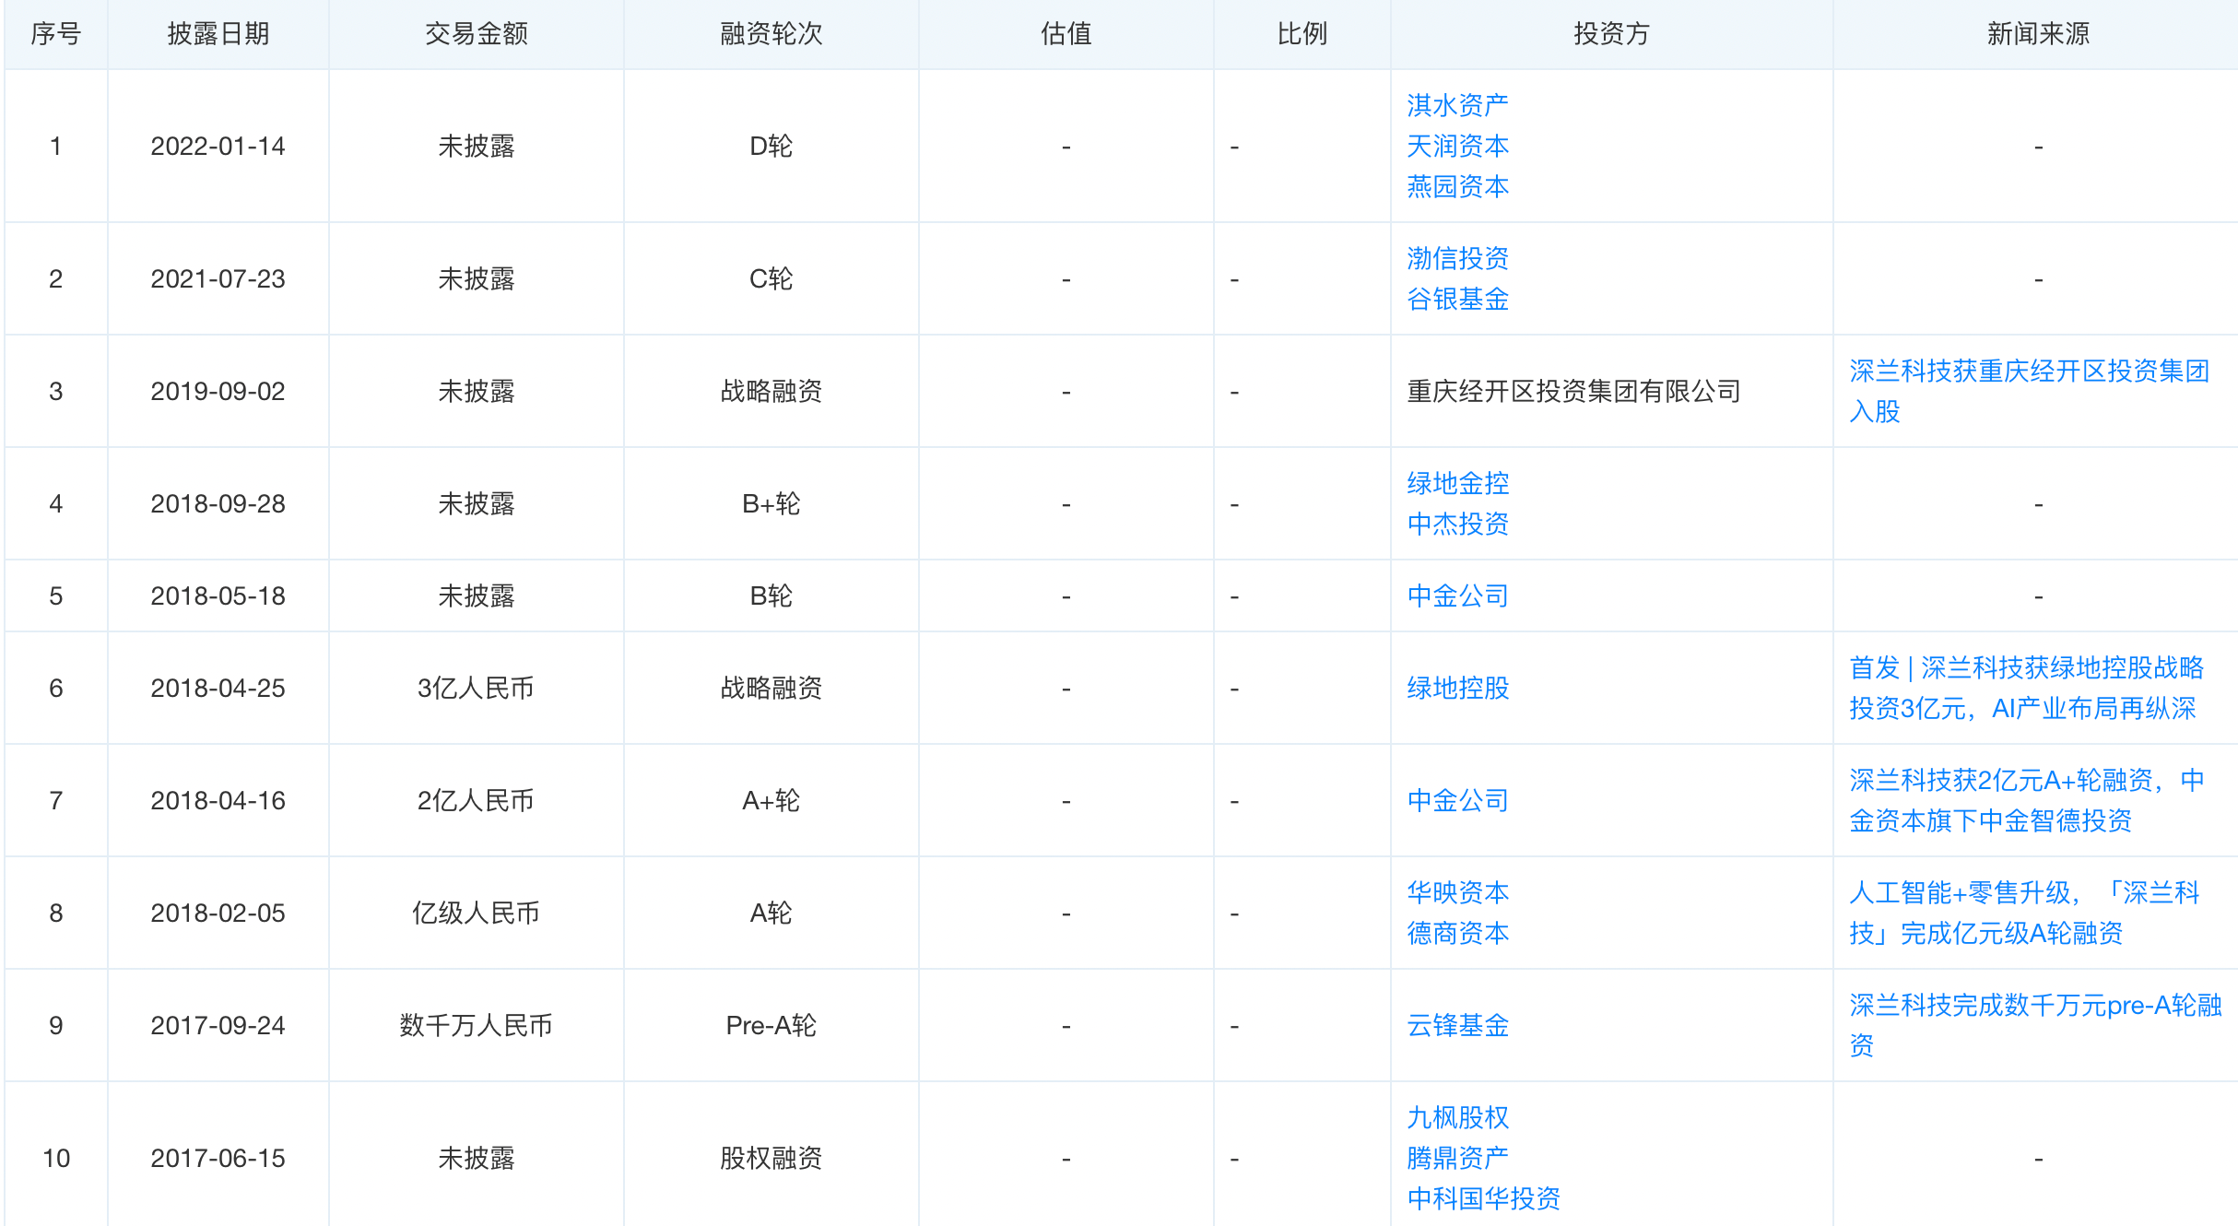Open the 燕园资本 investor page
The width and height of the screenshot is (2238, 1226).
click(1456, 187)
